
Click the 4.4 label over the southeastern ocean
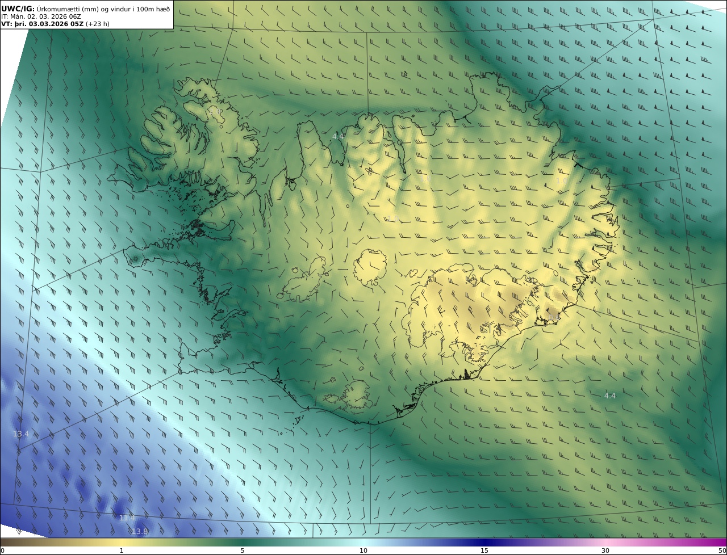pos(610,396)
